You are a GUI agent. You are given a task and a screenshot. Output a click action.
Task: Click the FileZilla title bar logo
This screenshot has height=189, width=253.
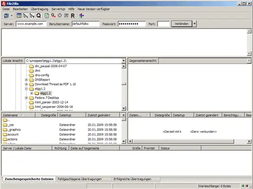tap(4, 4)
